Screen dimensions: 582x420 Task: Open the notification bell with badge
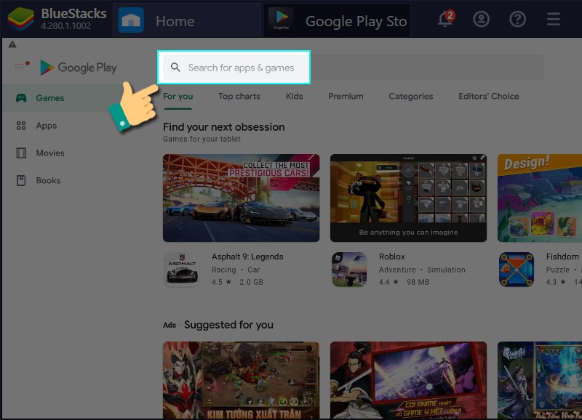(x=444, y=19)
